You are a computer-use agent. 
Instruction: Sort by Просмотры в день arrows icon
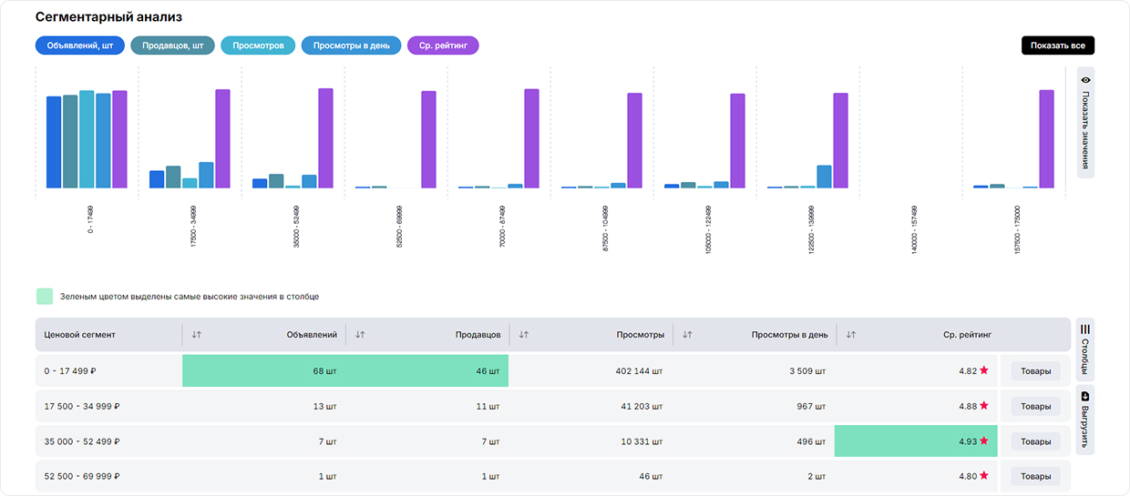pyautogui.click(x=687, y=335)
